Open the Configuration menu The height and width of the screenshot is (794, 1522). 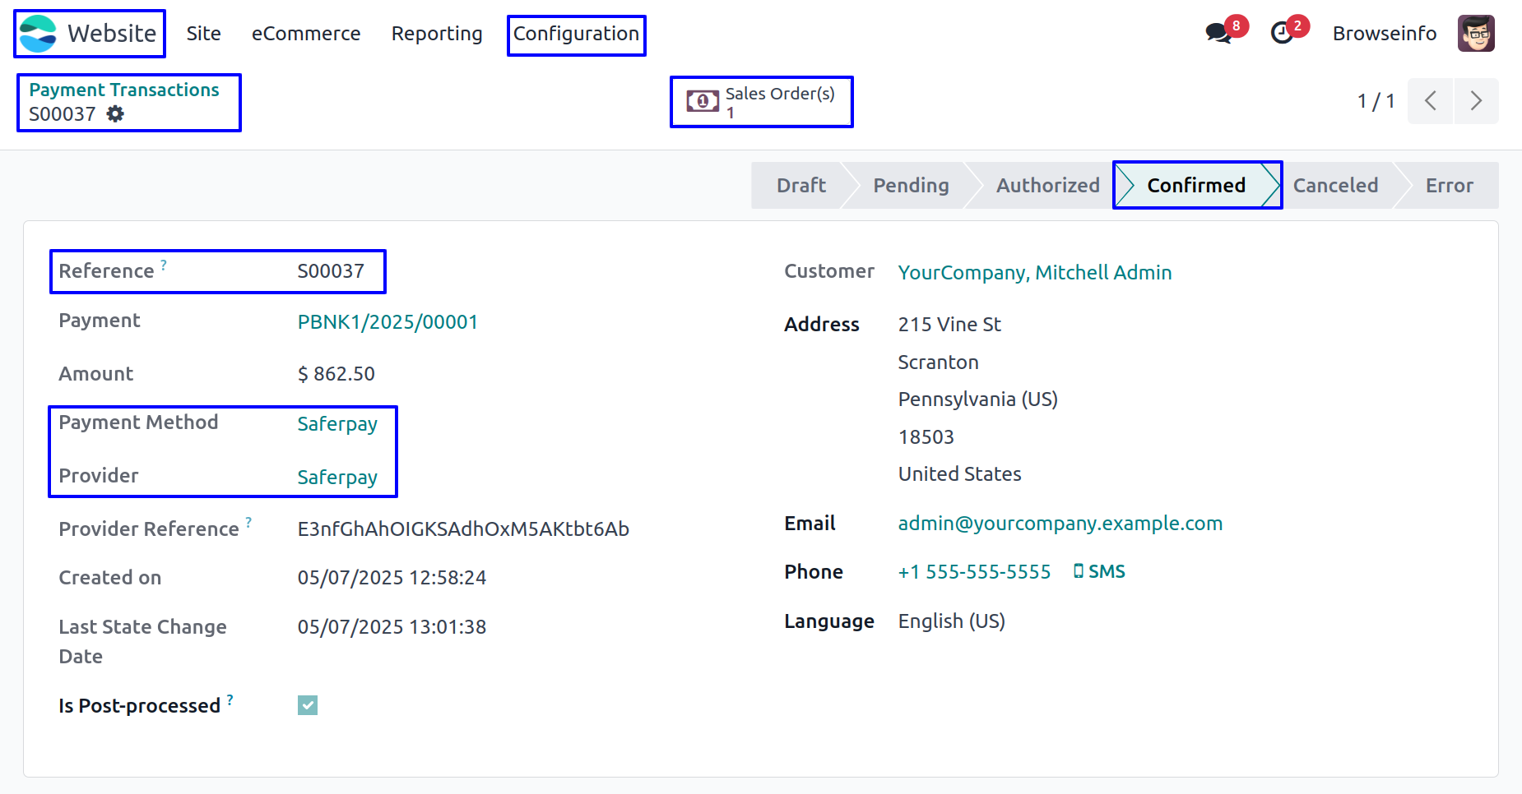click(576, 34)
